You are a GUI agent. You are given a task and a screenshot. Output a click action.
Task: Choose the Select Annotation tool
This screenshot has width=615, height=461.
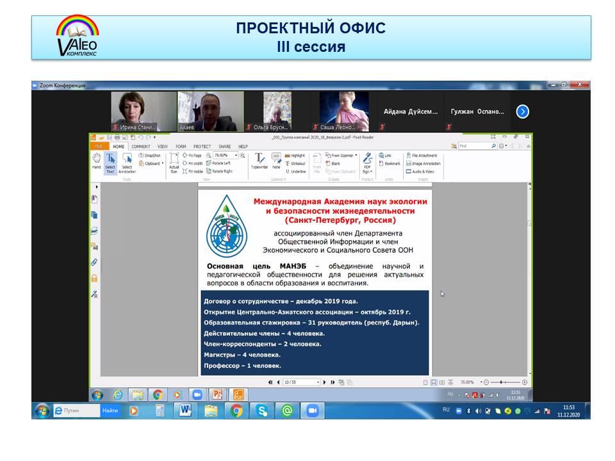coord(127,163)
